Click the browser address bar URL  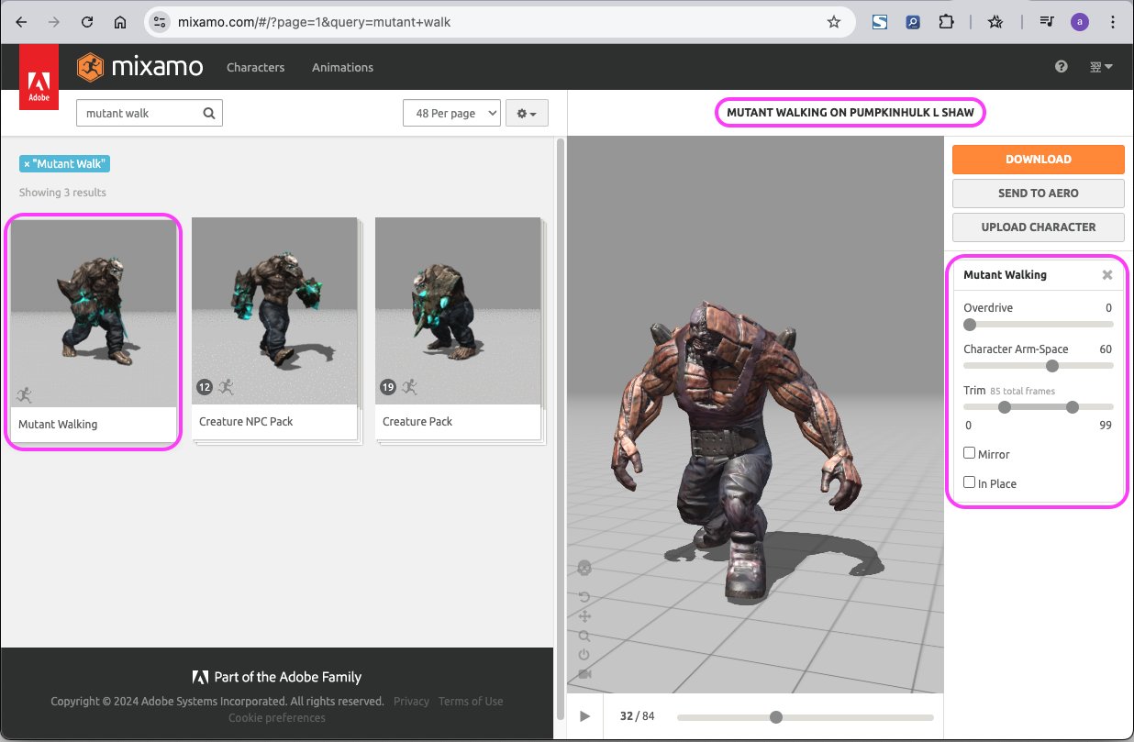pyautogui.click(x=315, y=22)
